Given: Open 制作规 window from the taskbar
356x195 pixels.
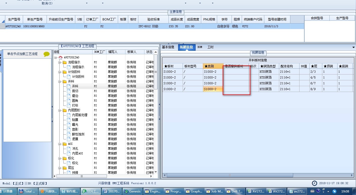Looking at the screenshot, I should point(70,191).
